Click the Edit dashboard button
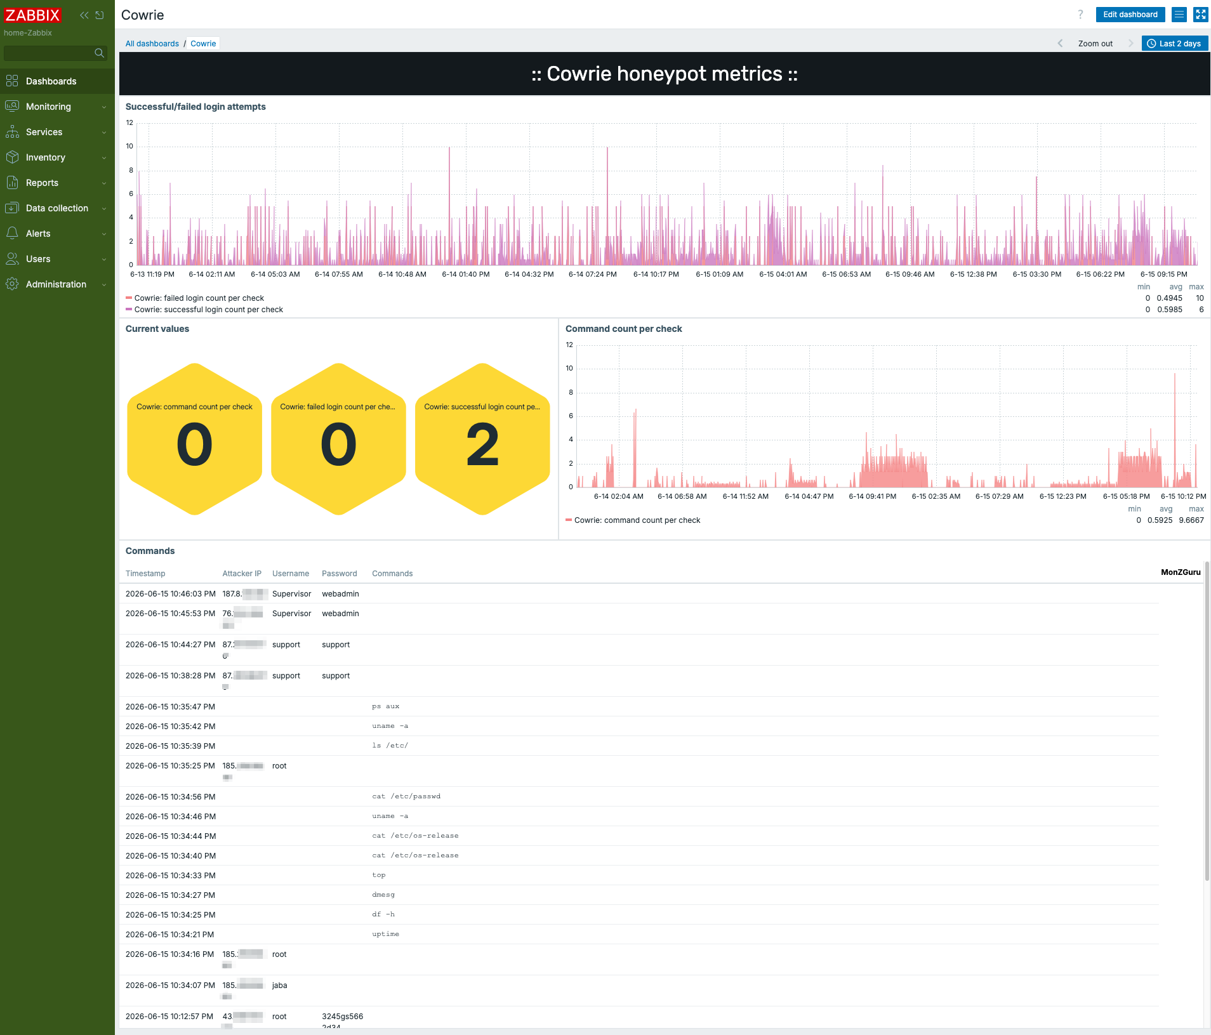 [x=1130, y=15]
